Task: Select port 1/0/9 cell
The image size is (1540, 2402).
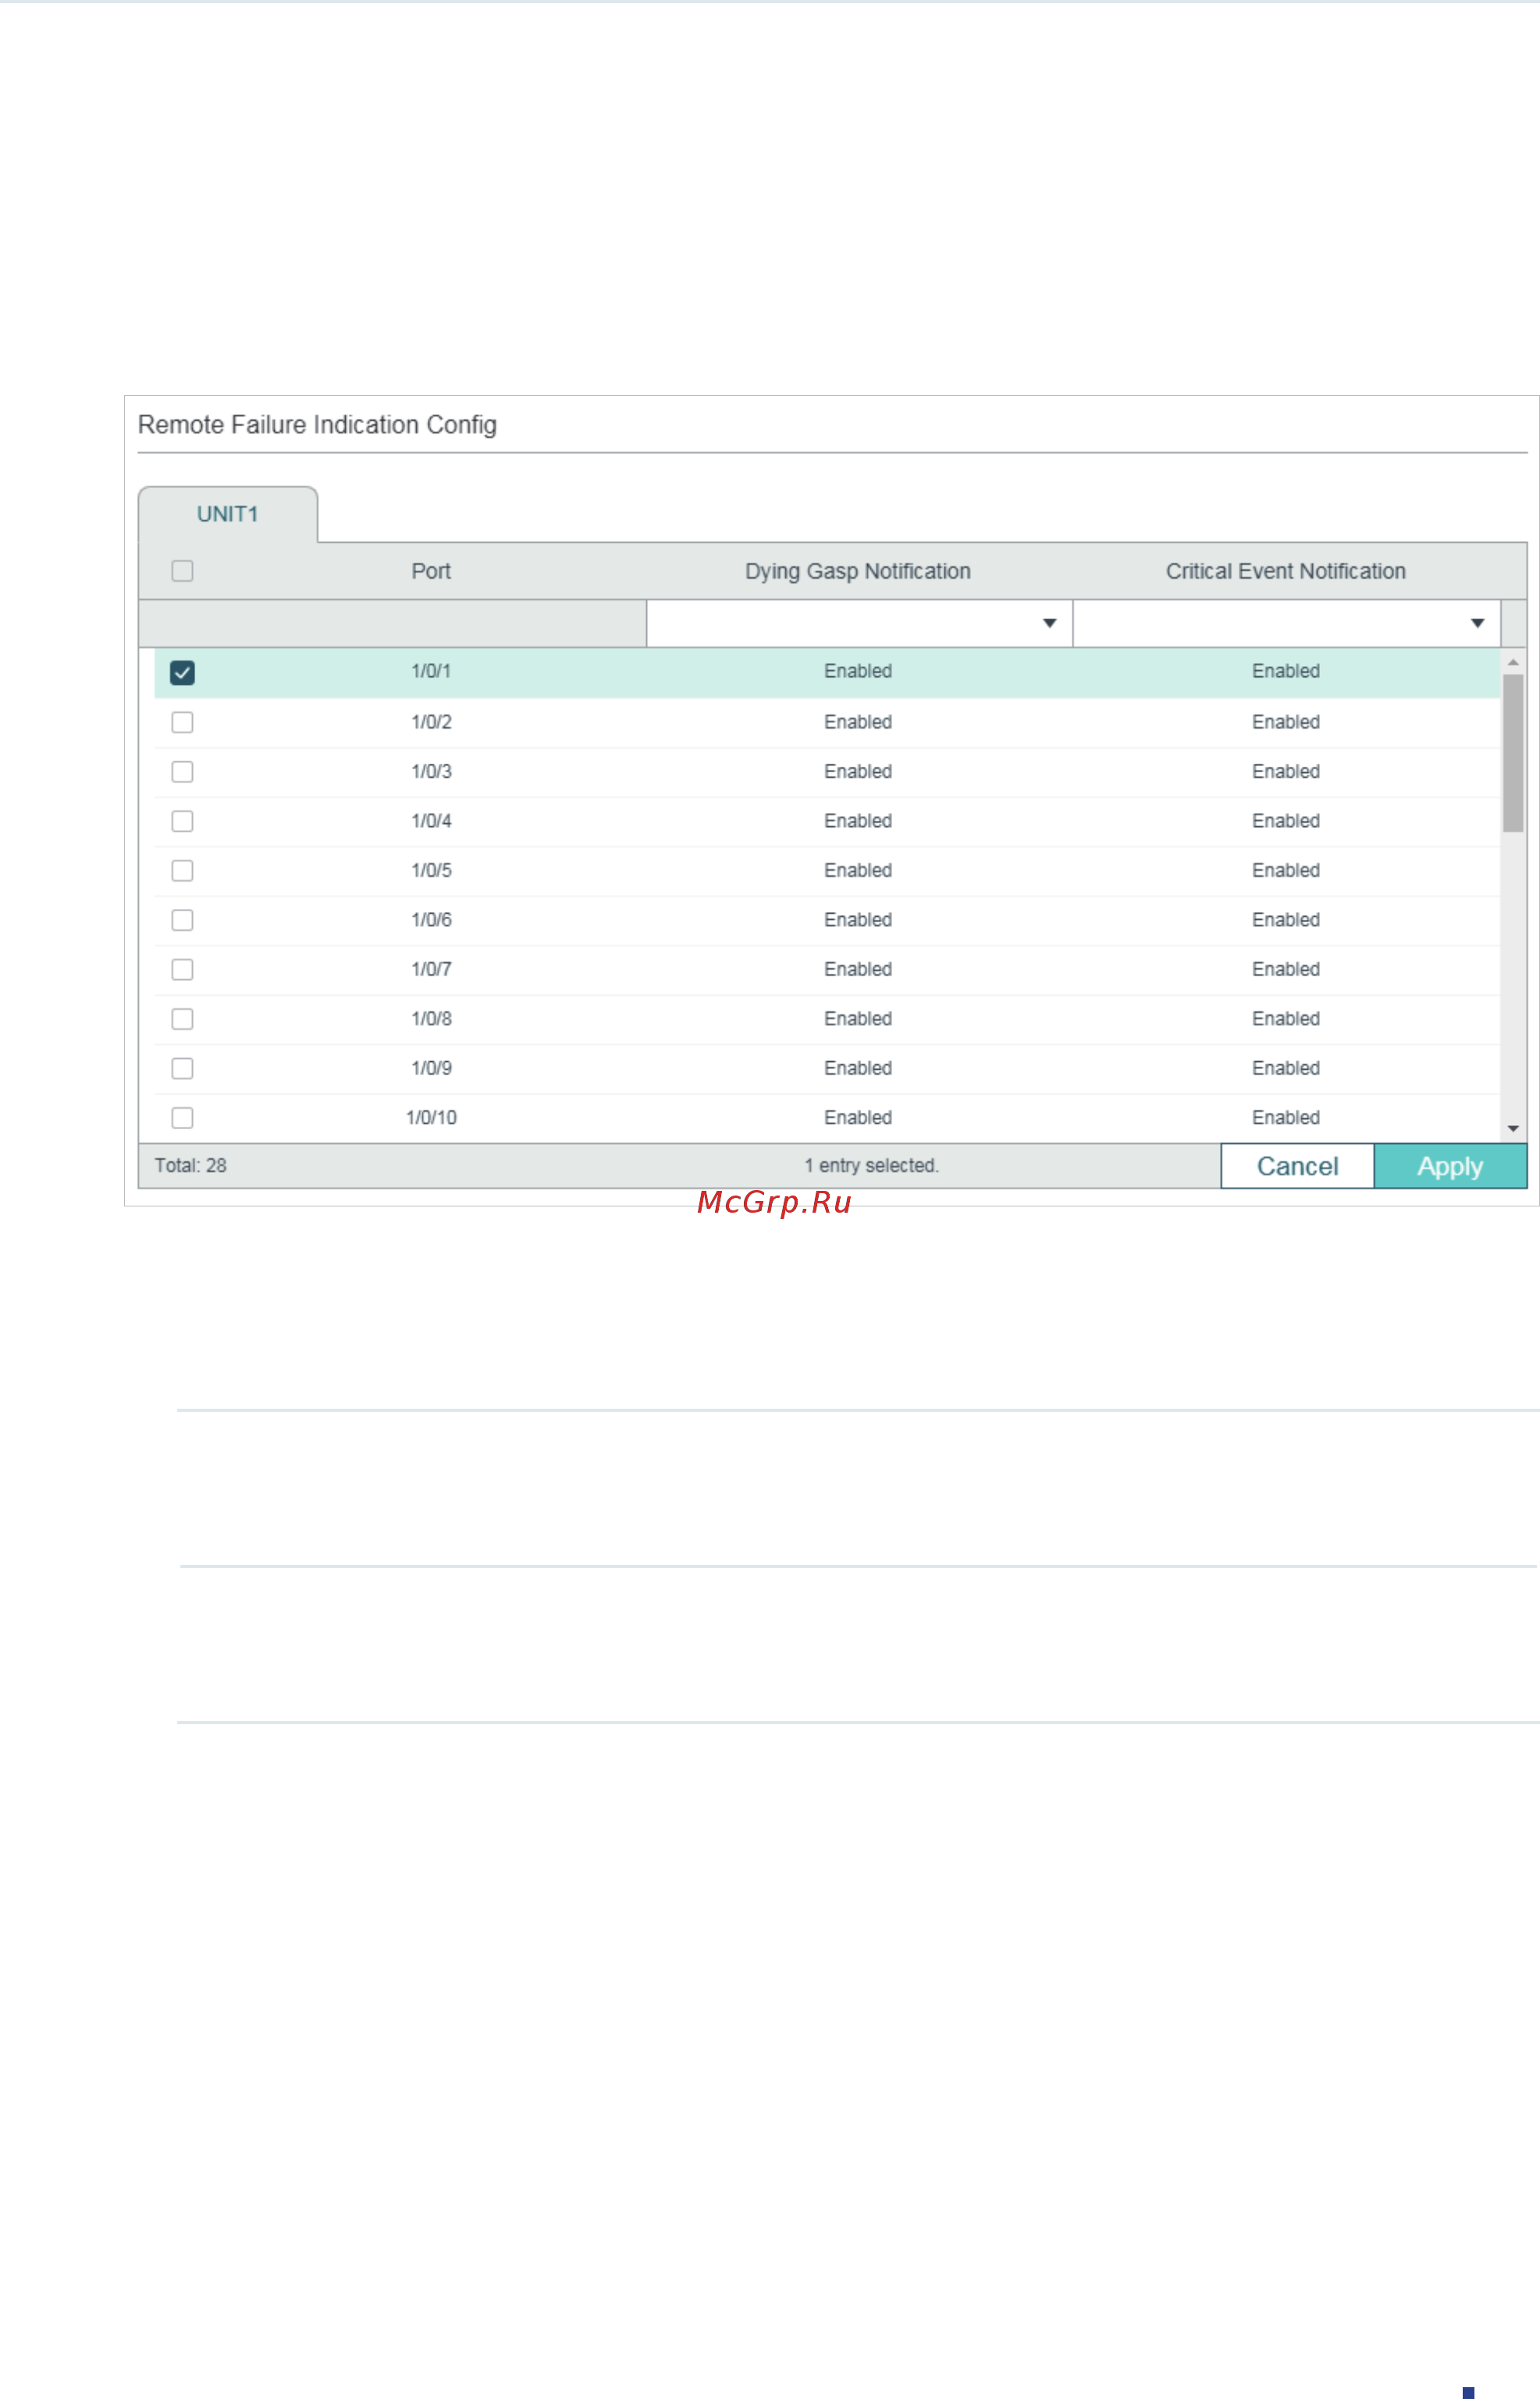Action: pyautogui.click(x=431, y=1068)
